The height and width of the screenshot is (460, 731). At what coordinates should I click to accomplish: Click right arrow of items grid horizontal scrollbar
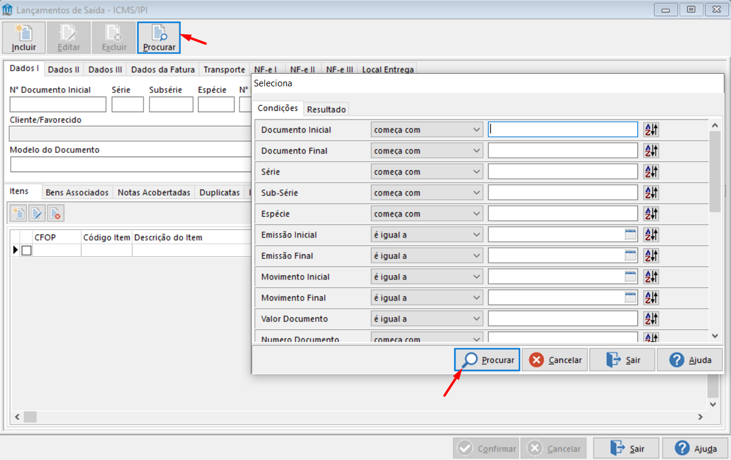coord(700,416)
